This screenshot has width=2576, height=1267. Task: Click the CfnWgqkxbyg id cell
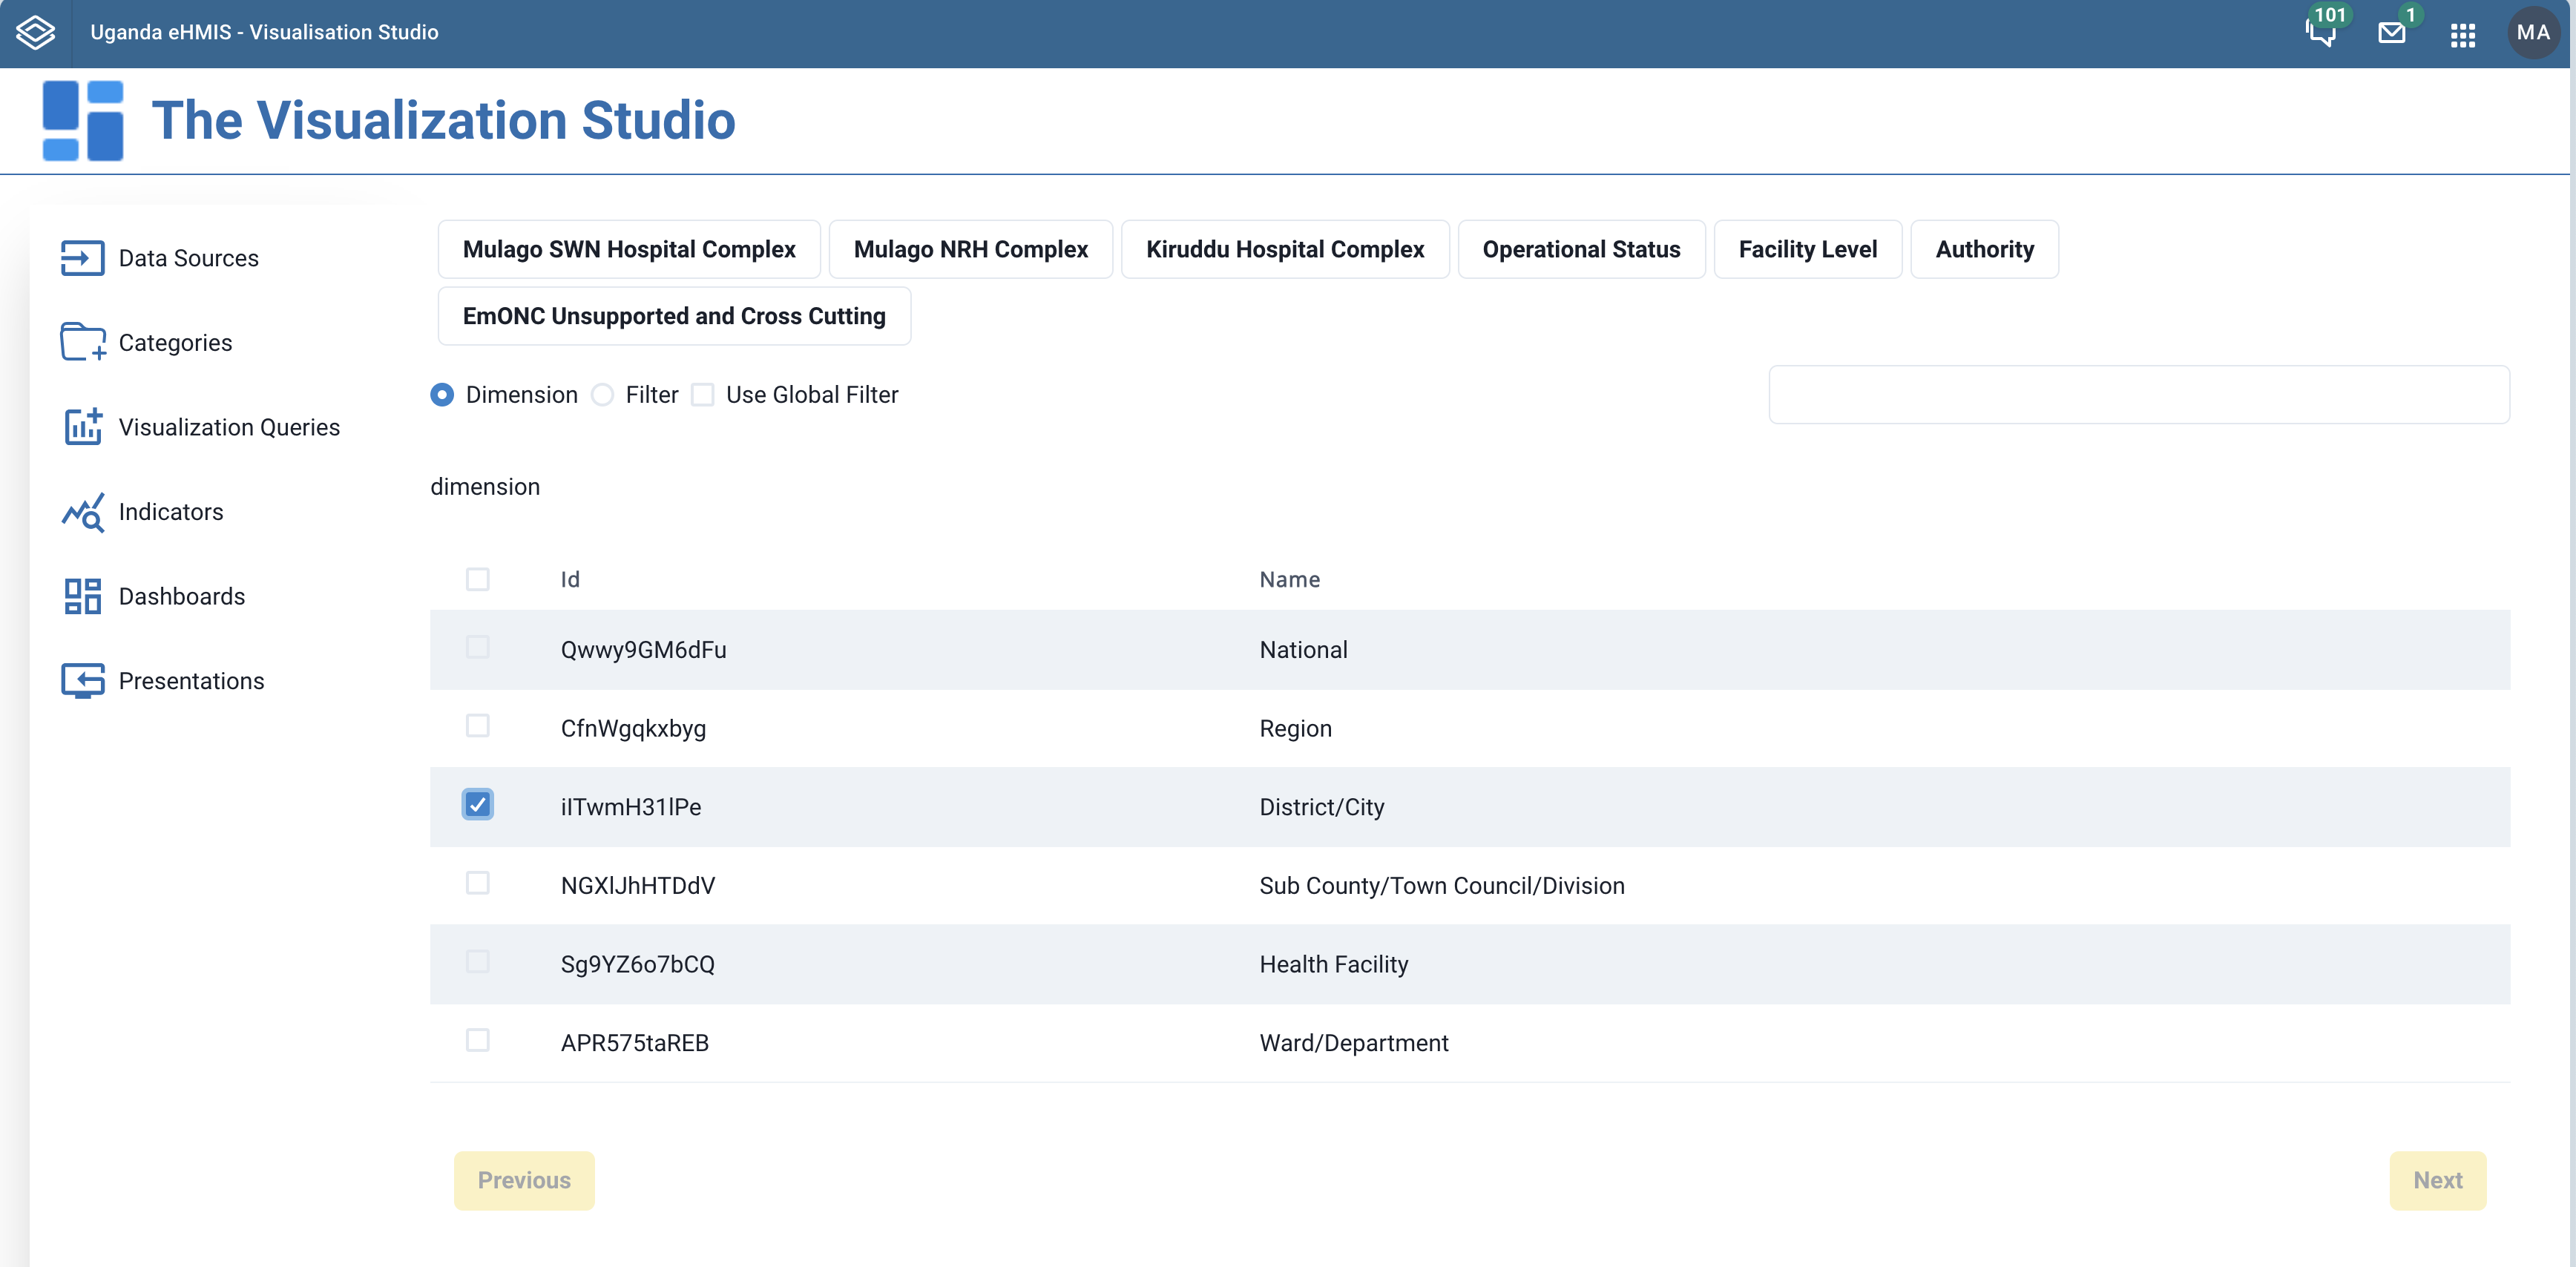tap(634, 729)
